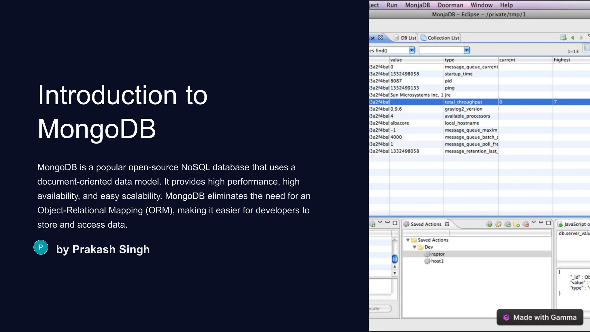Open the MonjaDB menu in the menu bar

(x=417, y=5)
